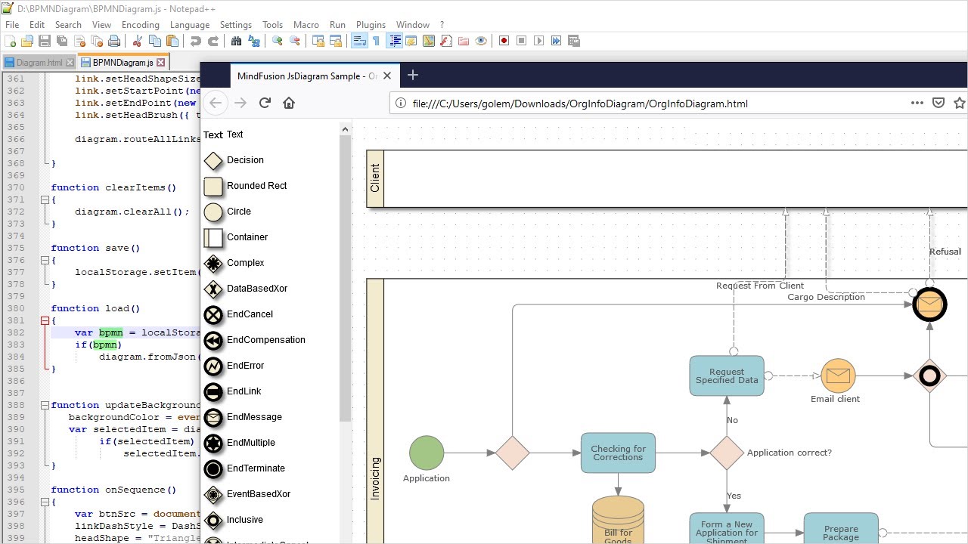Viewport: 968px width, 544px height.
Task: Click the Start Recording macro button
Action: pos(504,41)
